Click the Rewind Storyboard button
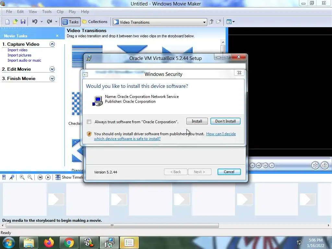 pyautogui.click(x=40, y=177)
